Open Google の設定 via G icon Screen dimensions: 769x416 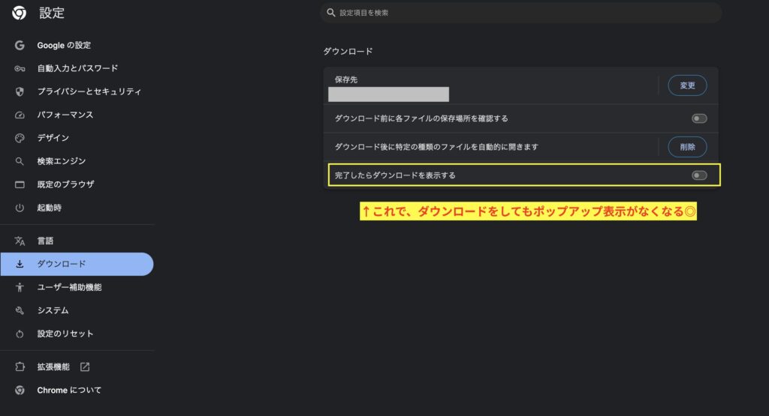tap(20, 46)
